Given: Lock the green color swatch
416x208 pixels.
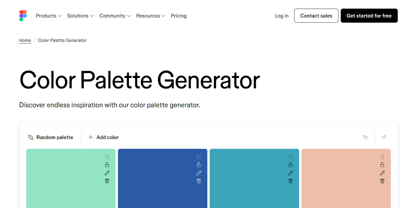Looking at the screenshot, I should coord(107,164).
